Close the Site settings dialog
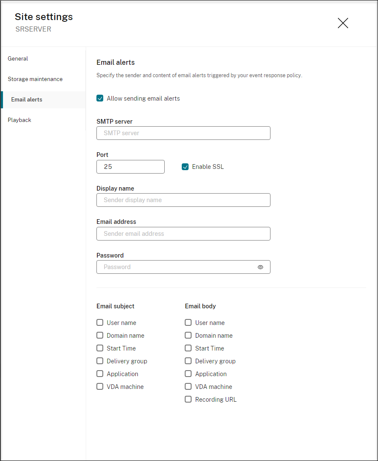The height and width of the screenshot is (461, 378). 343,23
